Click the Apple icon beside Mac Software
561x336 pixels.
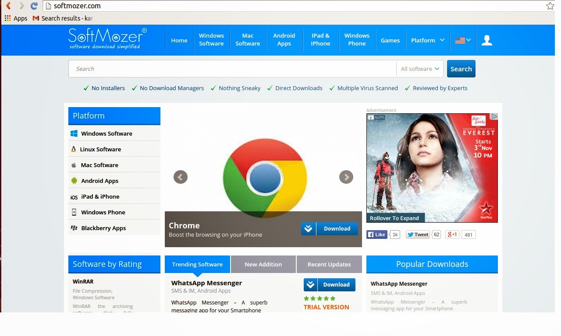click(74, 165)
